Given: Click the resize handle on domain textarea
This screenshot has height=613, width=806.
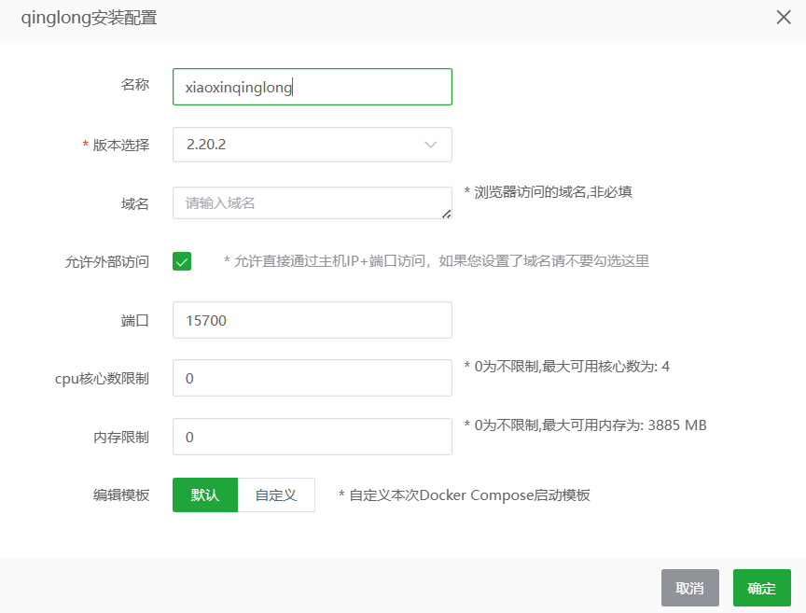Looking at the screenshot, I should (x=446, y=214).
